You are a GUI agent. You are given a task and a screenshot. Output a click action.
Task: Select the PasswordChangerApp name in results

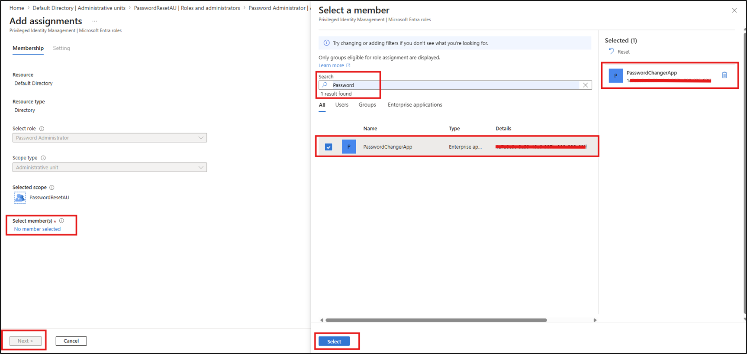(388, 147)
